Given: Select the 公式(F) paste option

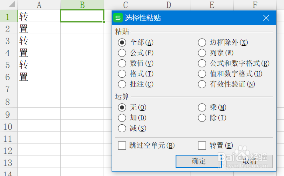Looking at the screenshot, I should 122,53.
